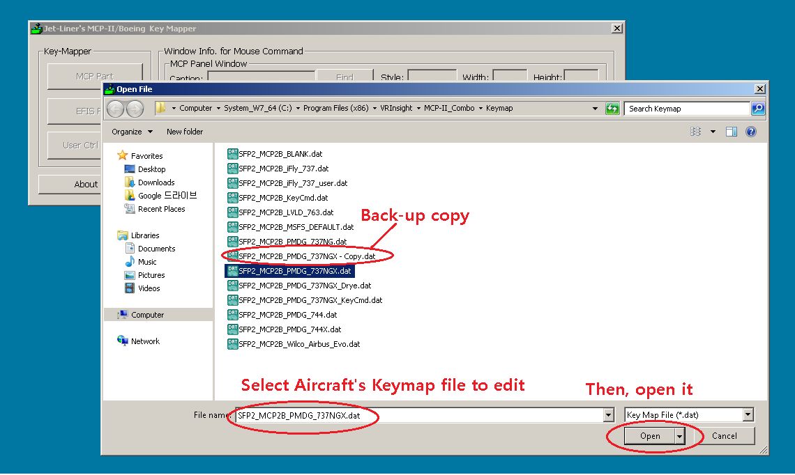The image size is (795, 475).
Task: Go to System_W7_64 (C:) breadcrumb
Action: (x=258, y=109)
